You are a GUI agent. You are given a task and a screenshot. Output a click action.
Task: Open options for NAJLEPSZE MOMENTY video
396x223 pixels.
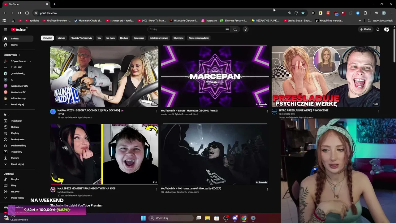(157, 189)
